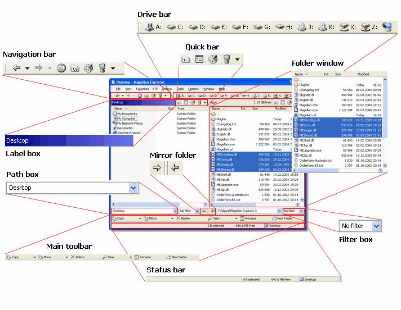Click Move in enlarged Main toolbar
The height and width of the screenshot is (310, 401).
click(44, 257)
